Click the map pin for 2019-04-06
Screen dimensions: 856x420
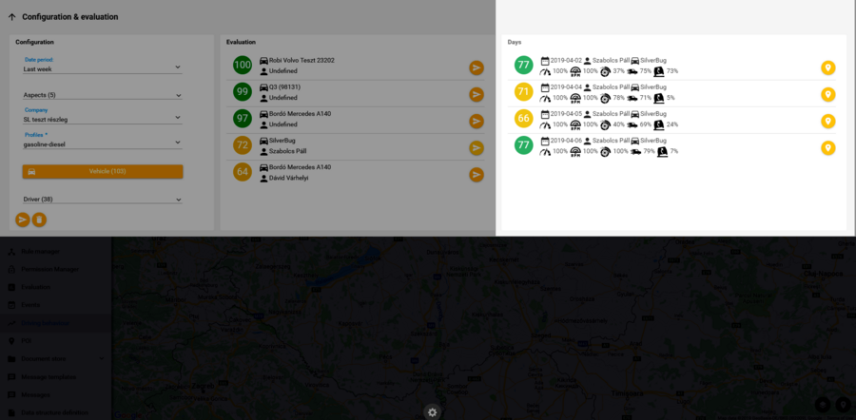tap(828, 147)
